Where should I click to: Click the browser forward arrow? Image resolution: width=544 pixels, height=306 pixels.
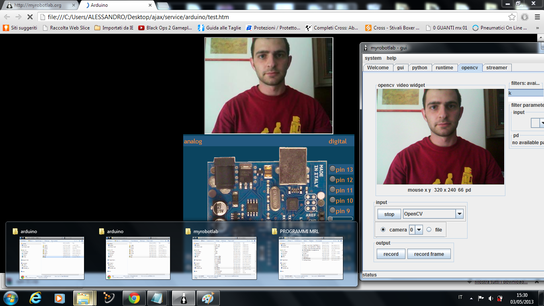tap(18, 17)
